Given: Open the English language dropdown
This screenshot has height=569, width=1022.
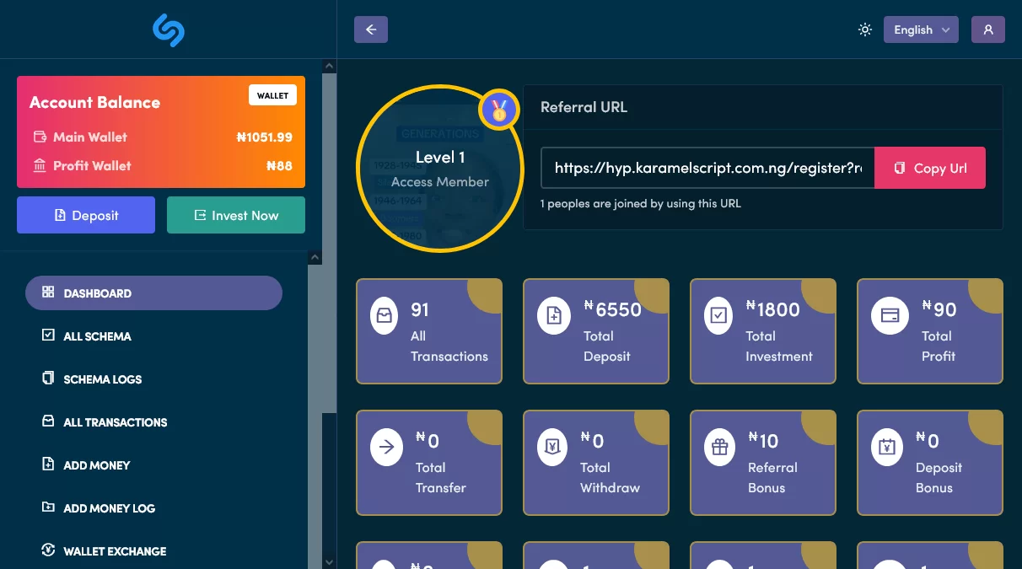Looking at the screenshot, I should point(920,30).
